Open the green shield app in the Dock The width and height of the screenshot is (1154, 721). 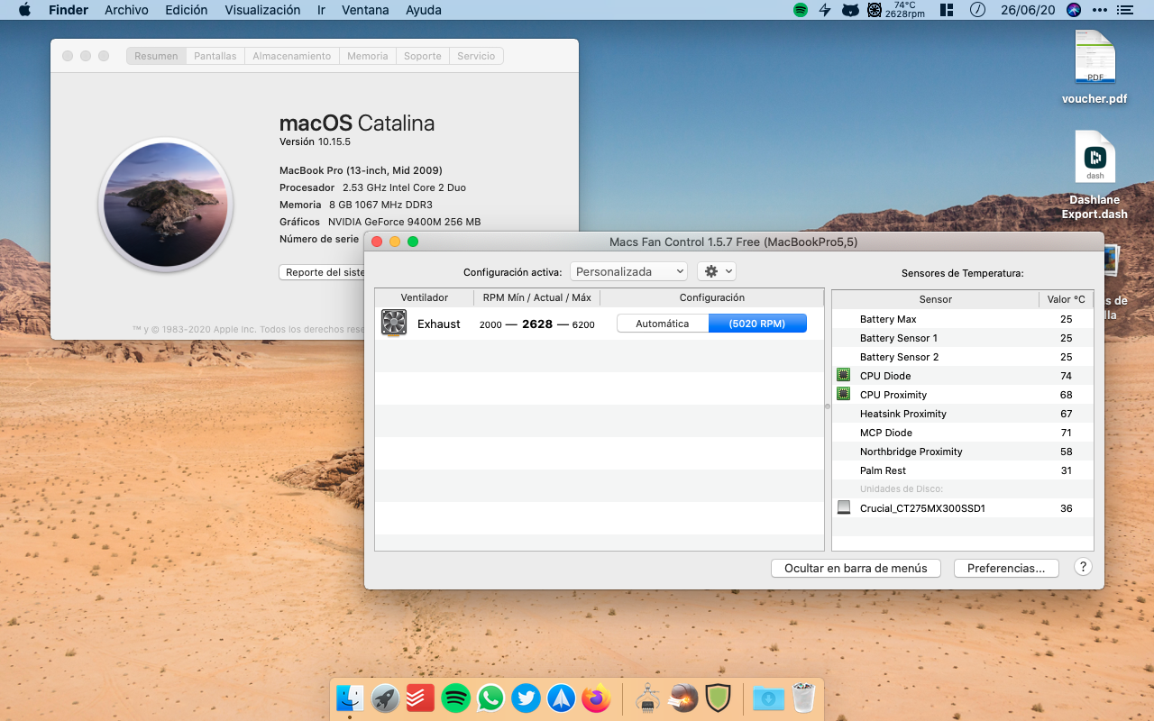click(718, 698)
